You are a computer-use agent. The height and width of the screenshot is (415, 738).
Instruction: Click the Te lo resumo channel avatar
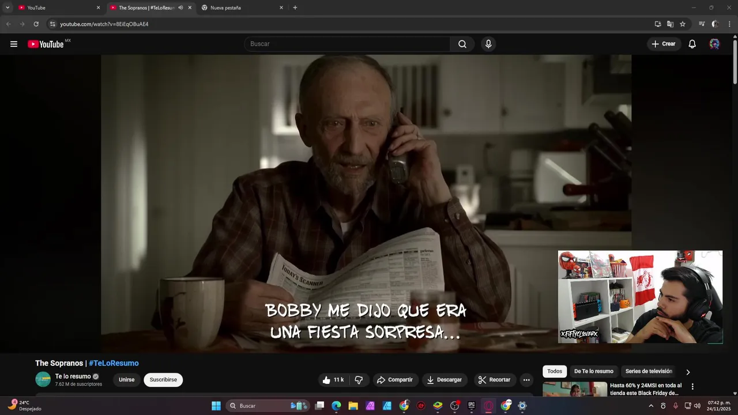click(43, 379)
